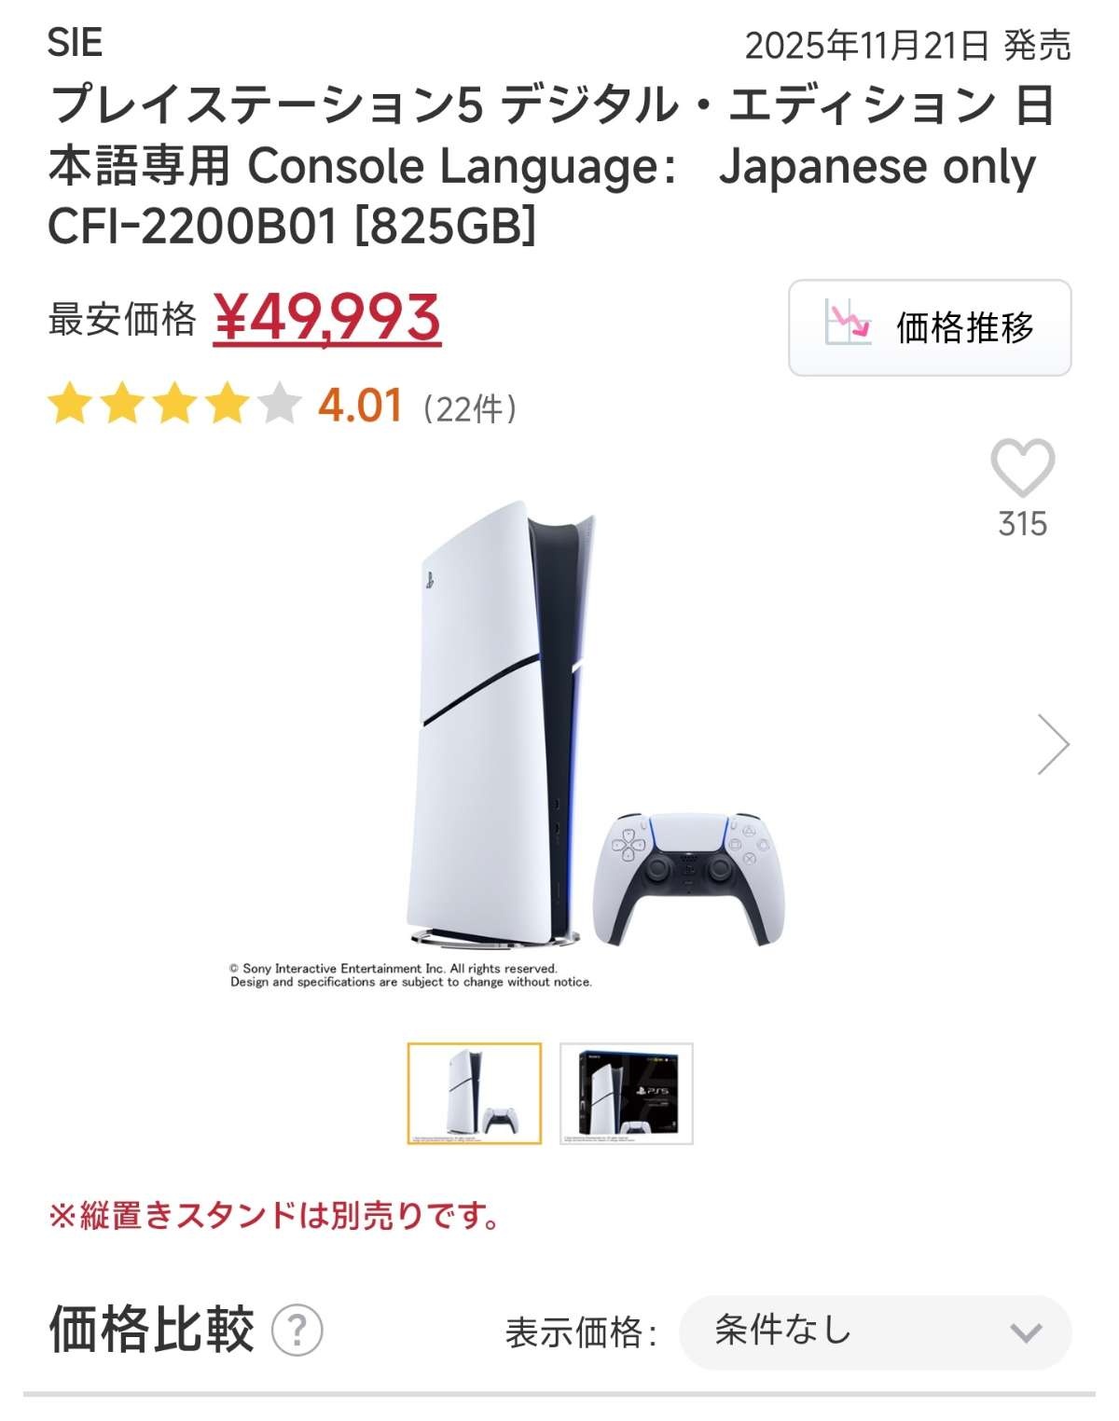Image resolution: width=1119 pixels, height=1421 pixels.
Task: Tap the heart favorite icon
Action: pos(1022,467)
